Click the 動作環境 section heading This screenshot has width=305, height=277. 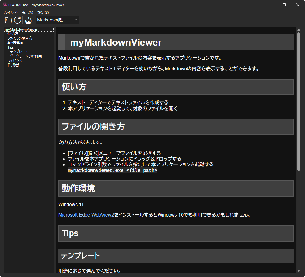[x=176, y=189]
